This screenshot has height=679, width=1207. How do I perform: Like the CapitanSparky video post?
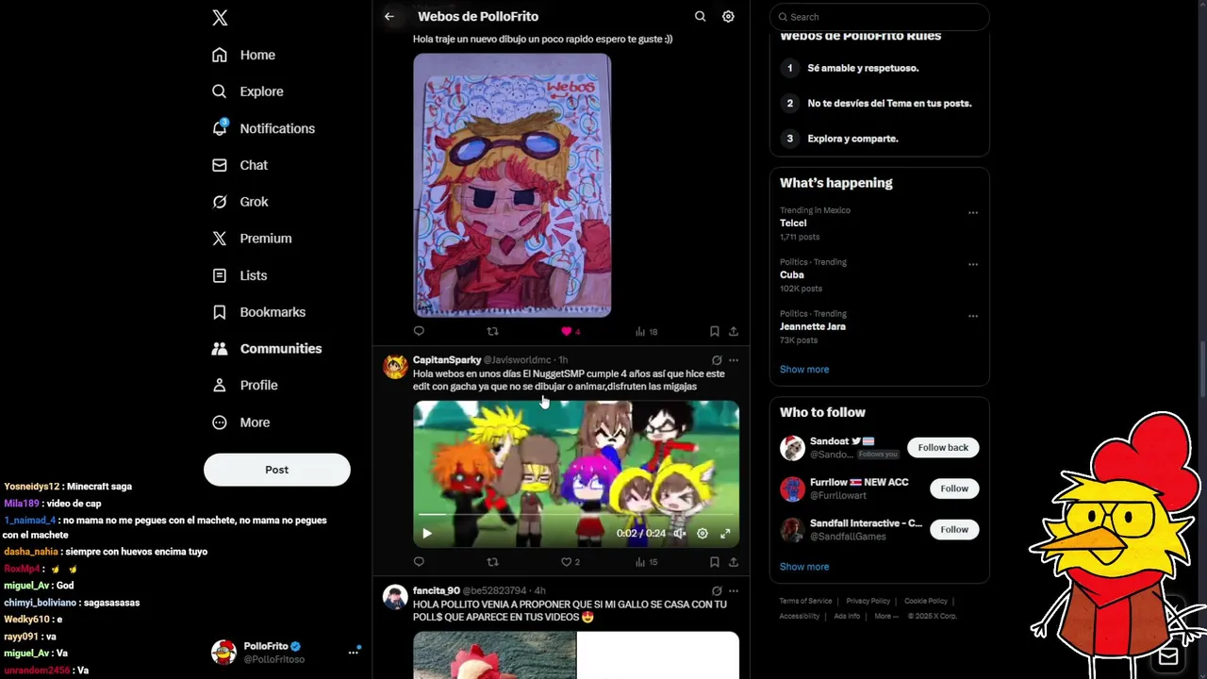[566, 562]
